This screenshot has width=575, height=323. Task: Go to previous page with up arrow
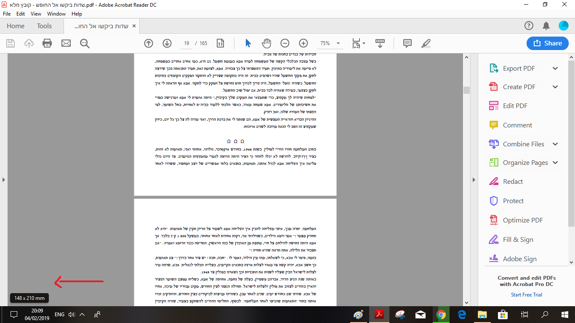click(148, 43)
